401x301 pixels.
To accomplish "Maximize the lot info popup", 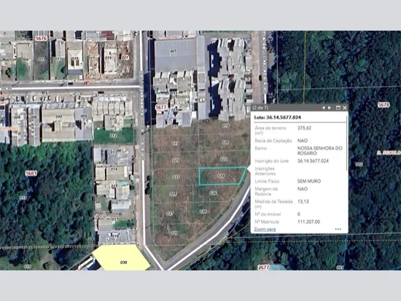I will (x=338, y=108).
